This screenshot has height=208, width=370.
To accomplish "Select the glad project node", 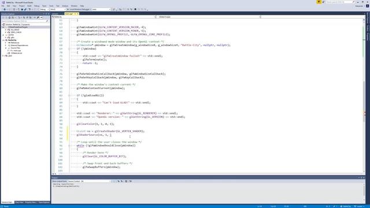I will point(10,55).
